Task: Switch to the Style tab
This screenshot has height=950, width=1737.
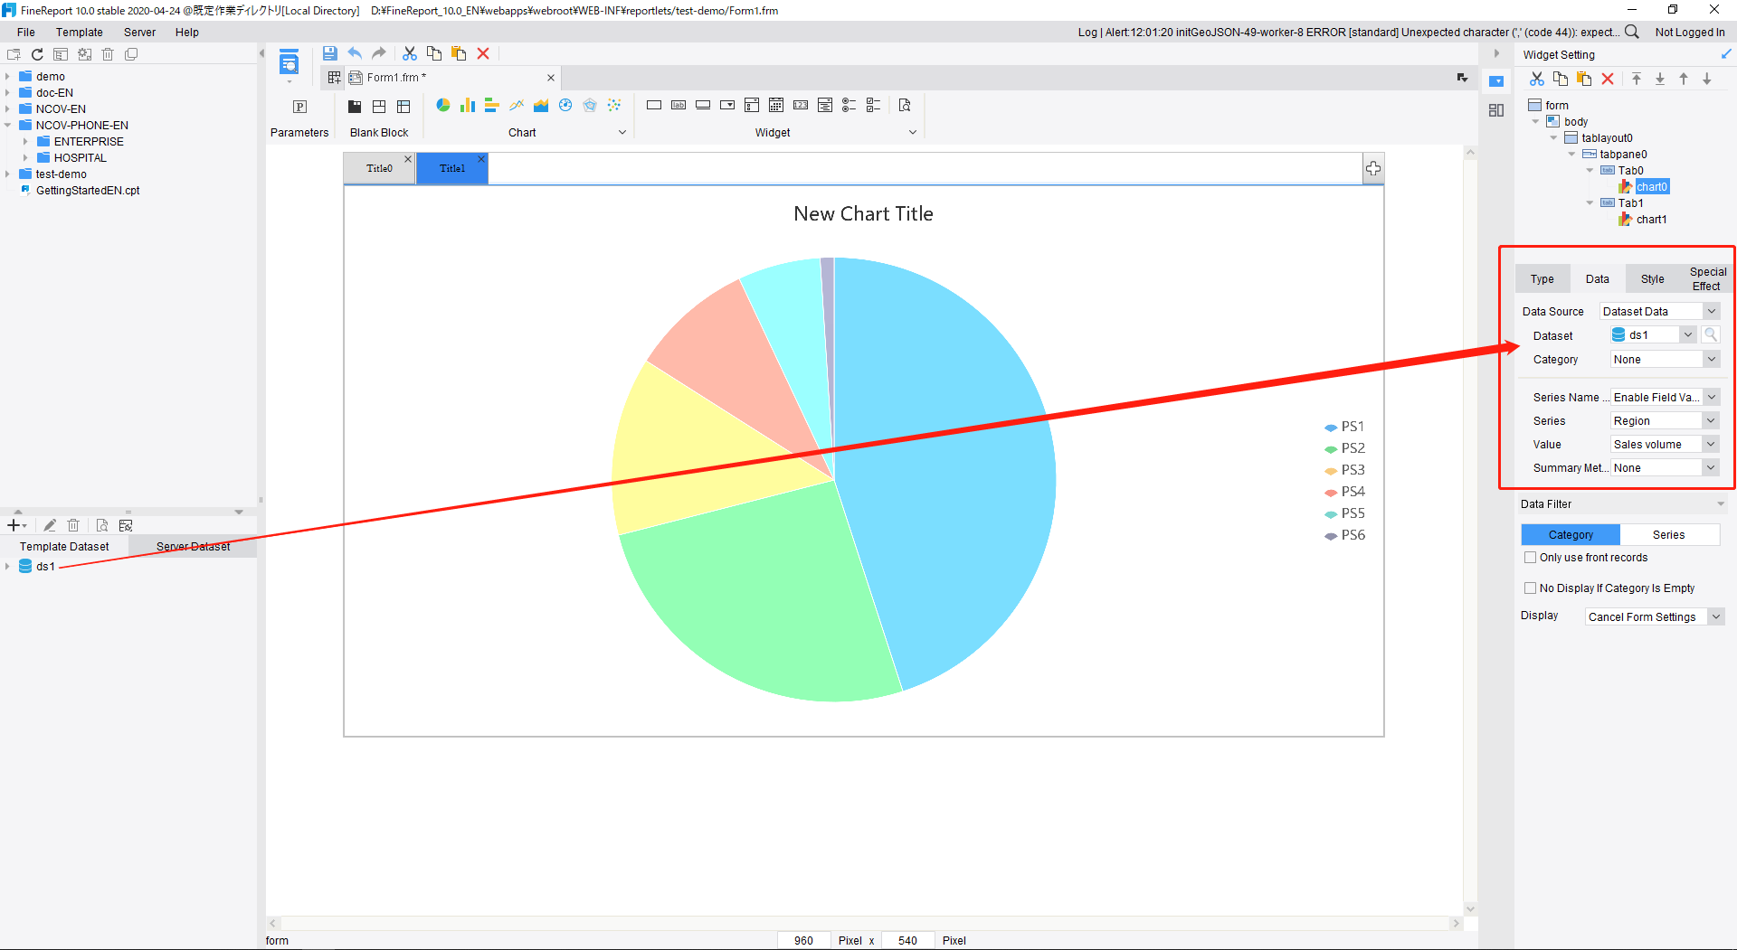Action: coord(1653,279)
